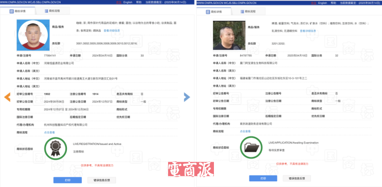Screen dimensions: 382x187
Task: Open 帮助 help on right page header
Action: pos(333,3)
